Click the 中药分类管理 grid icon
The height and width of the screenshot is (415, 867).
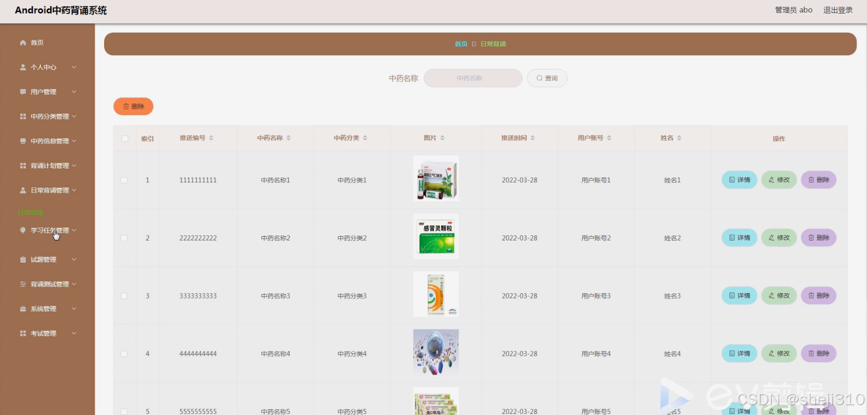[23, 117]
